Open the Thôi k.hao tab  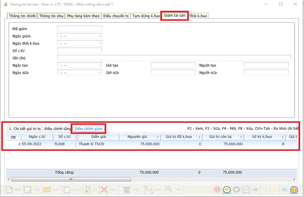coord(198,16)
